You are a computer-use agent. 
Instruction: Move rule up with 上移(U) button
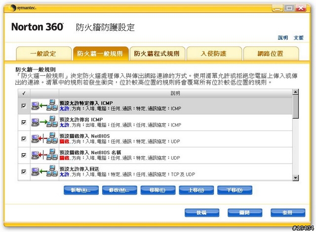(197, 190)
